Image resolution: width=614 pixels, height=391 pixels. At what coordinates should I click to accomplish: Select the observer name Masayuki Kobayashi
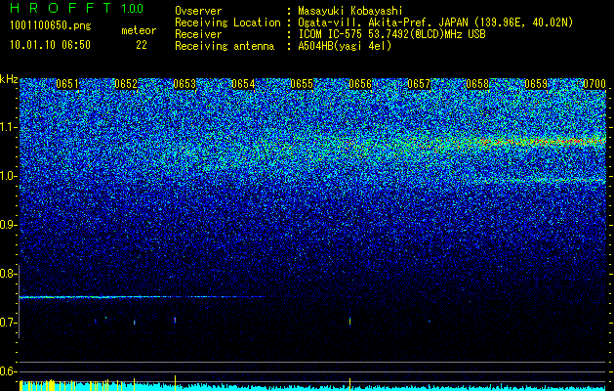pyautogui.click(x=350, y=11)
